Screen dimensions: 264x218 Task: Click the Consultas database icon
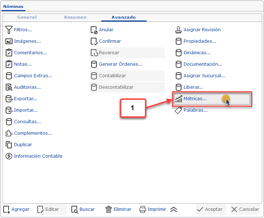[x=9, y=122]
